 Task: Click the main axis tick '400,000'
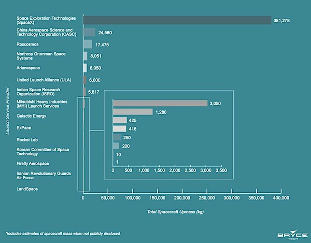click(281, 198)
